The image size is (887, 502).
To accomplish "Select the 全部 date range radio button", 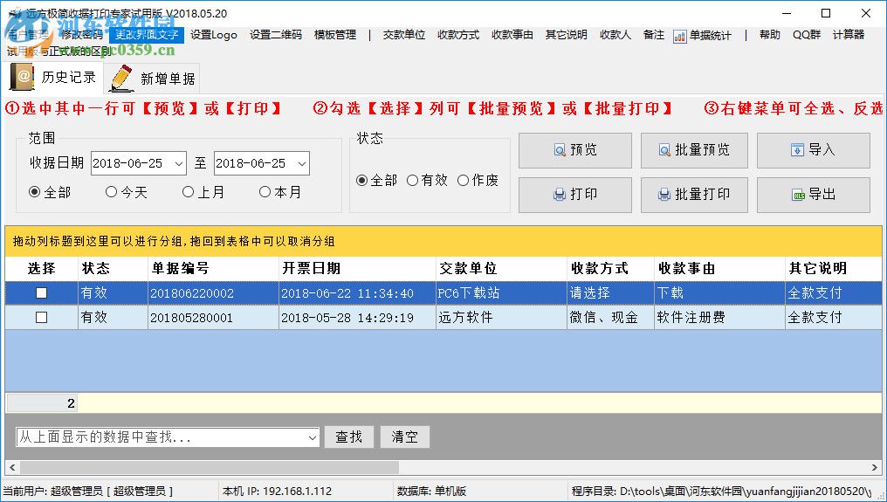I will (35, 192).
